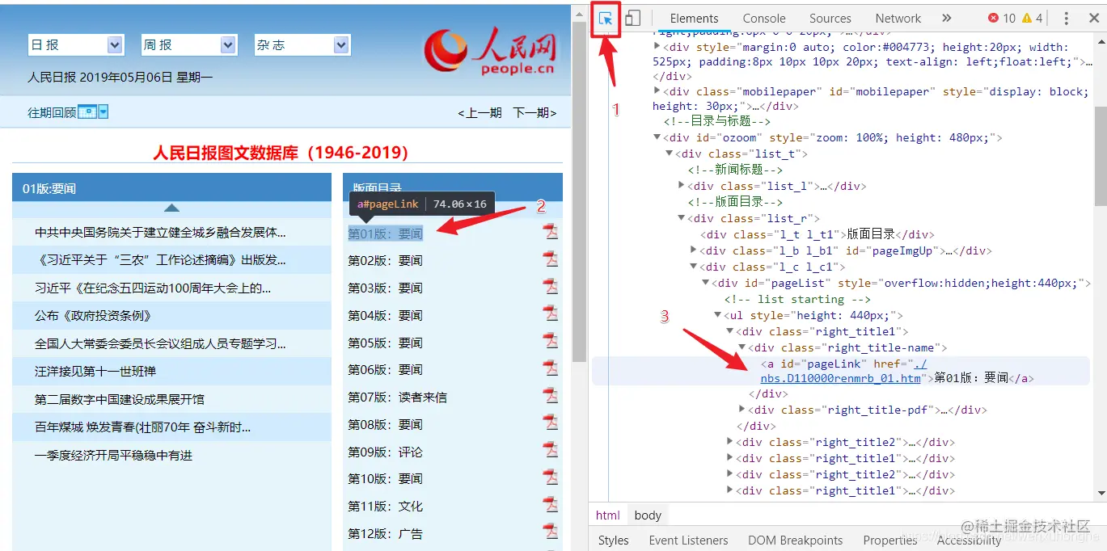This screenshot has width=1107, height=551.
Task: Click the 人民网 people.cn logo
Action: click(490, 50)
